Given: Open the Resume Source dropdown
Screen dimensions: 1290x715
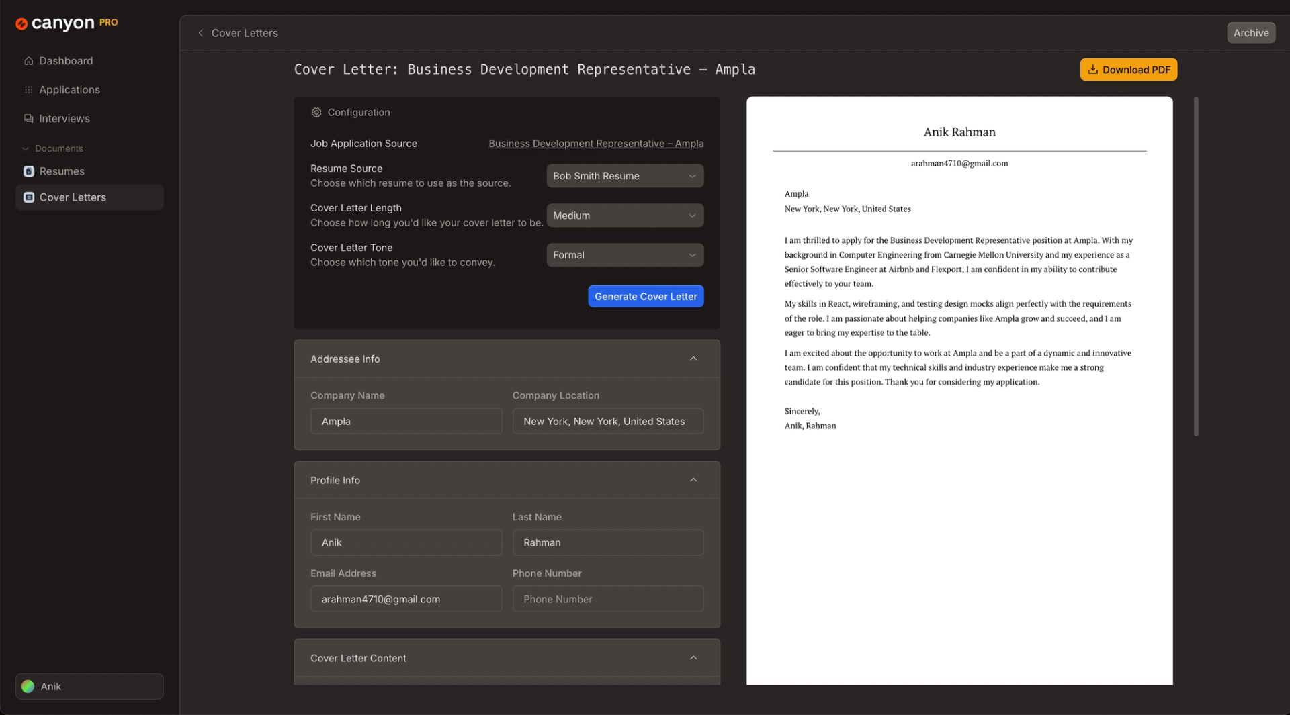Looking at the screenshot, I should (x=625, y=176).
